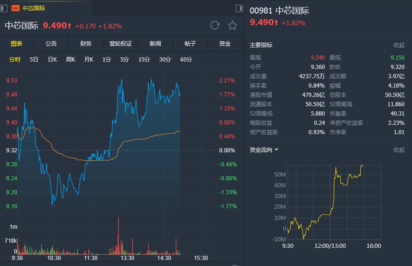Click the refresh quote icon
The image size is (412, 266).
(215, 25)
